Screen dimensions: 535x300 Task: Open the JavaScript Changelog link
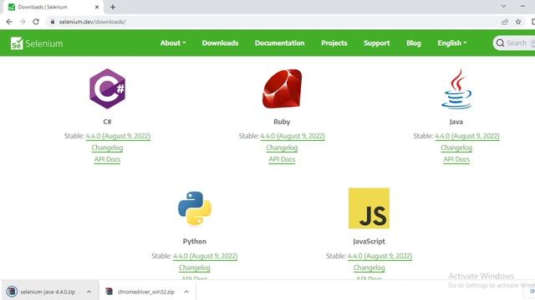pyautogui.click(x=369, y=267)
